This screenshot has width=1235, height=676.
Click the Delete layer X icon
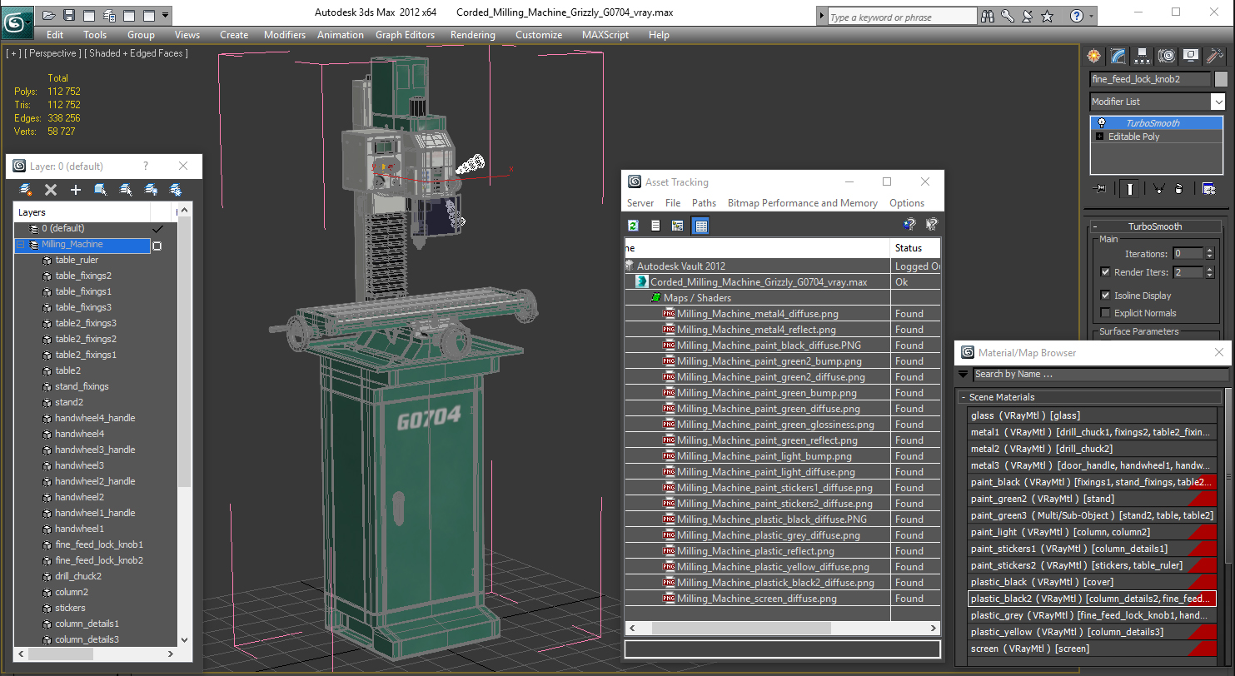tap(50, 190)
